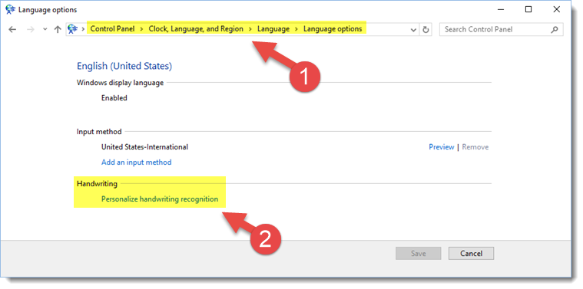Click the Cancel button
583x289 pixels.
point(471,254)
